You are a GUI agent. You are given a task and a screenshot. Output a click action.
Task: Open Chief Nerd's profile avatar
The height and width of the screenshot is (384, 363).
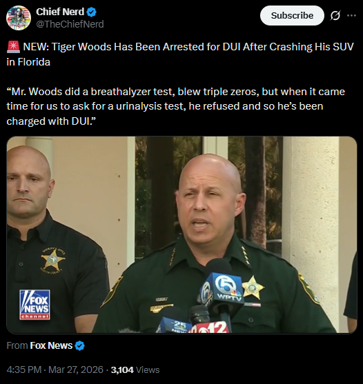point(19,18)
